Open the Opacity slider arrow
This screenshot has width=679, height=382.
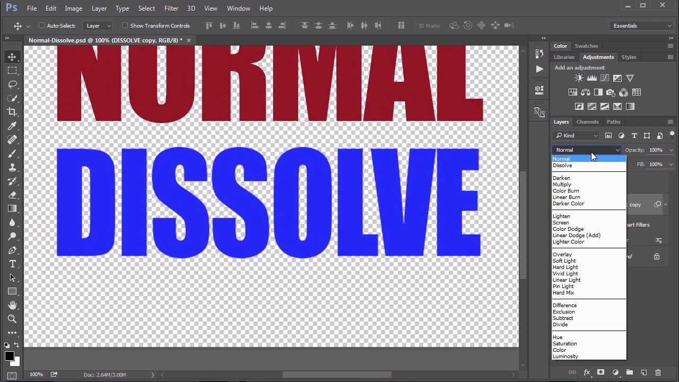point(671,150)
